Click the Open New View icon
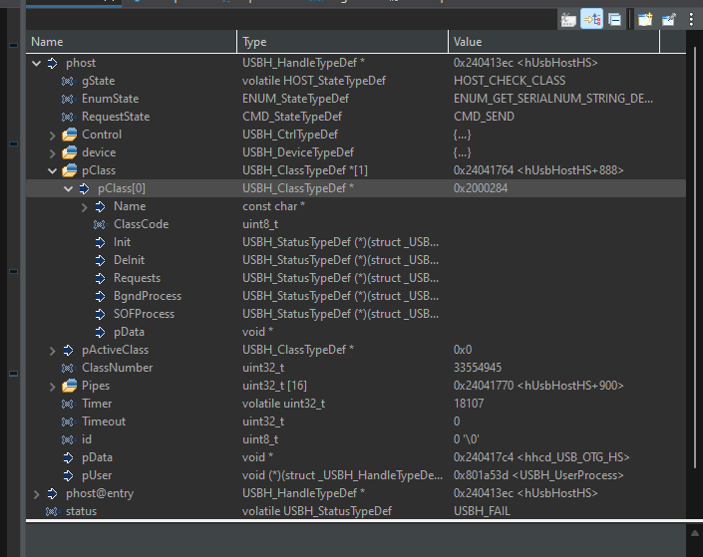 645,19
